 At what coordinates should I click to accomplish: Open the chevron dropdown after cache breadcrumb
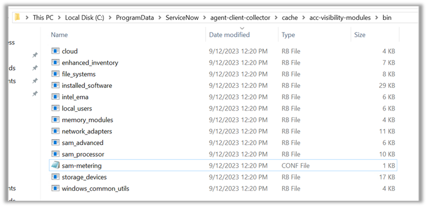304,18
